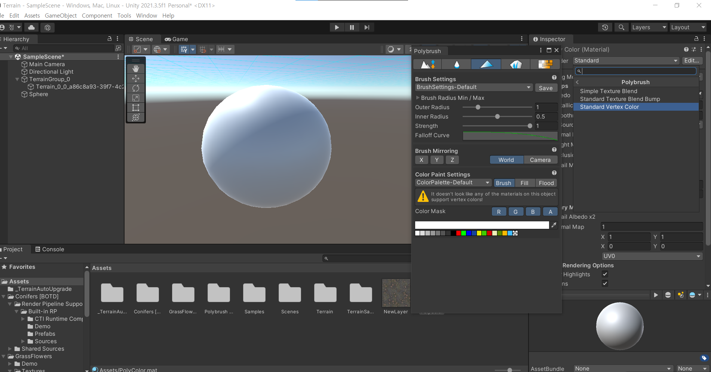The image size is (711, 372).
Task: Click the shader search input field
Action: pos(636,71)
